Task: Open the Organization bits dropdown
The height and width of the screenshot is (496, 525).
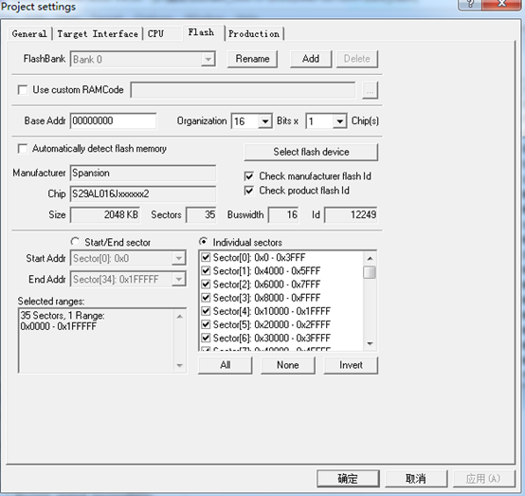Action: pos(264,121)
